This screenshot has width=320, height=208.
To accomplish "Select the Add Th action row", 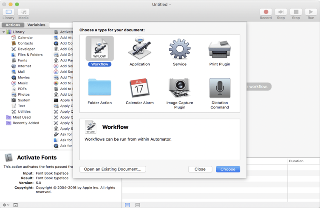I will click(63, 78).
